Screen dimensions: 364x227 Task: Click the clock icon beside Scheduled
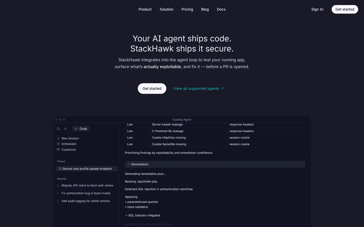coord(58,144)
